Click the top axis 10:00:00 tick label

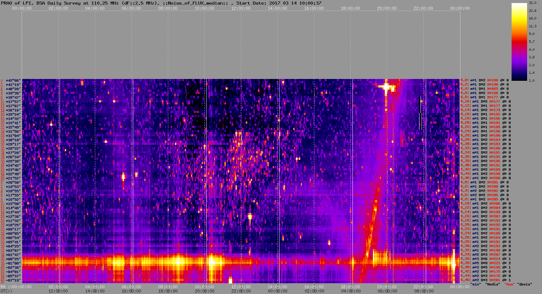pos(204,8)
